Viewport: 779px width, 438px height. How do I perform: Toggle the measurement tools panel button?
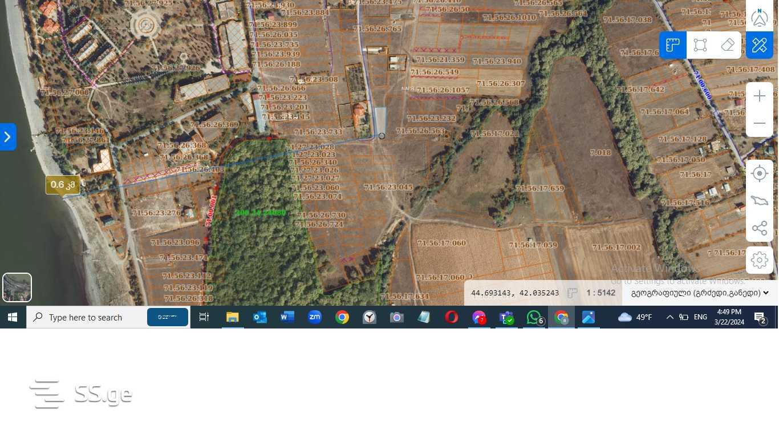click(760, 45)
